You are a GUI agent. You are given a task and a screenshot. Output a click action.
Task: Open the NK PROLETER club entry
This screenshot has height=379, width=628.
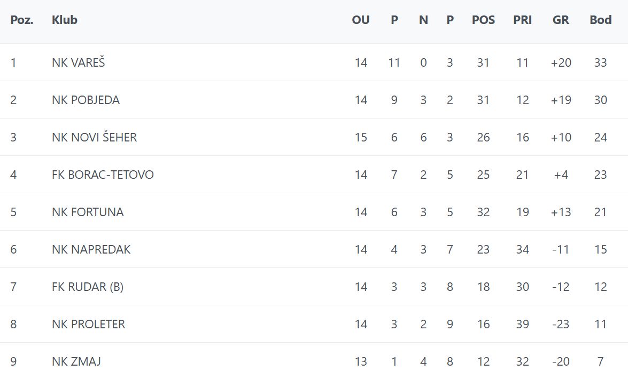point(88,324)
